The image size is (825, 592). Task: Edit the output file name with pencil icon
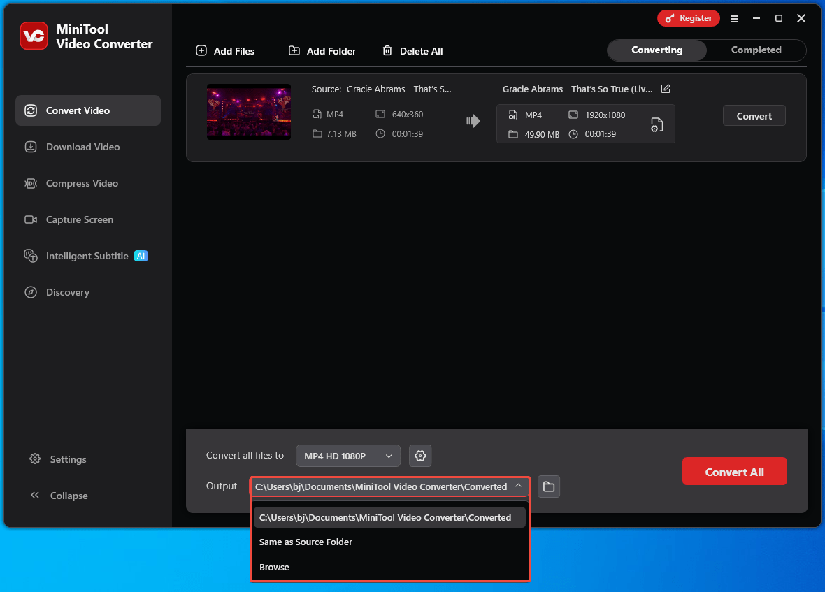665,89
